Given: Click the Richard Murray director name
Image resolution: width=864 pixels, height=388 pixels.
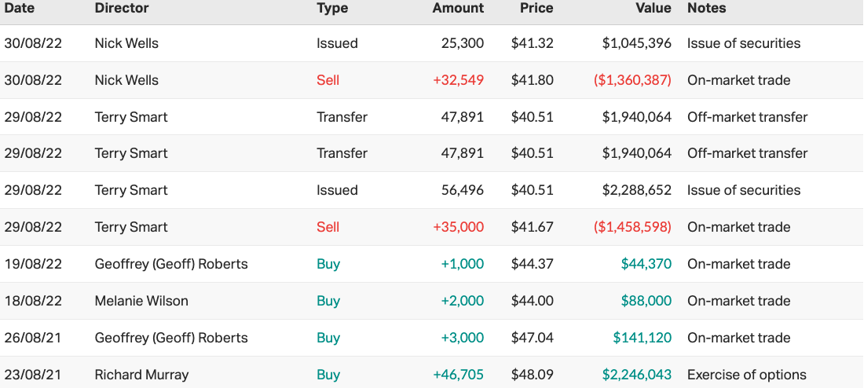Looking at the screenshot, I should click(141, 375).
